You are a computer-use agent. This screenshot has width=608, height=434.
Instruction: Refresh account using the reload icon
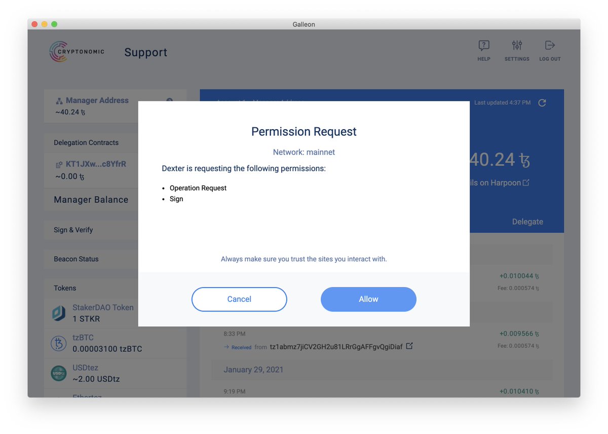[542, 103]
